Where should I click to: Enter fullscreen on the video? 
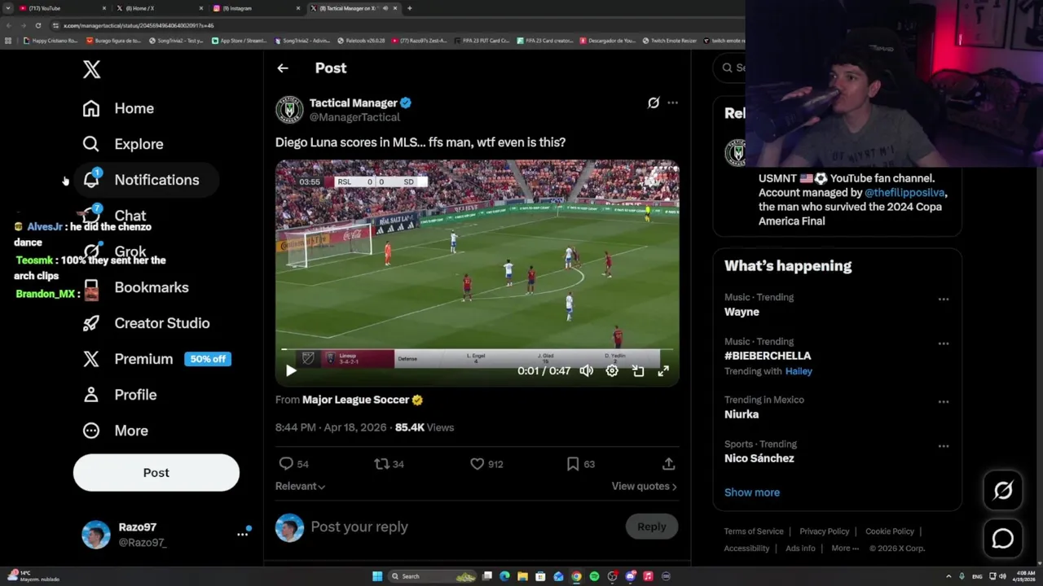tap(663, 371)
